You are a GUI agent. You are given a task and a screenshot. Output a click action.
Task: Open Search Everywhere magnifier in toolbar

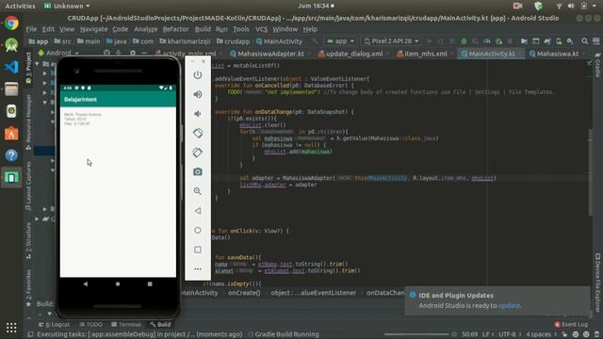pyautogui.click(x=584, y=41)
